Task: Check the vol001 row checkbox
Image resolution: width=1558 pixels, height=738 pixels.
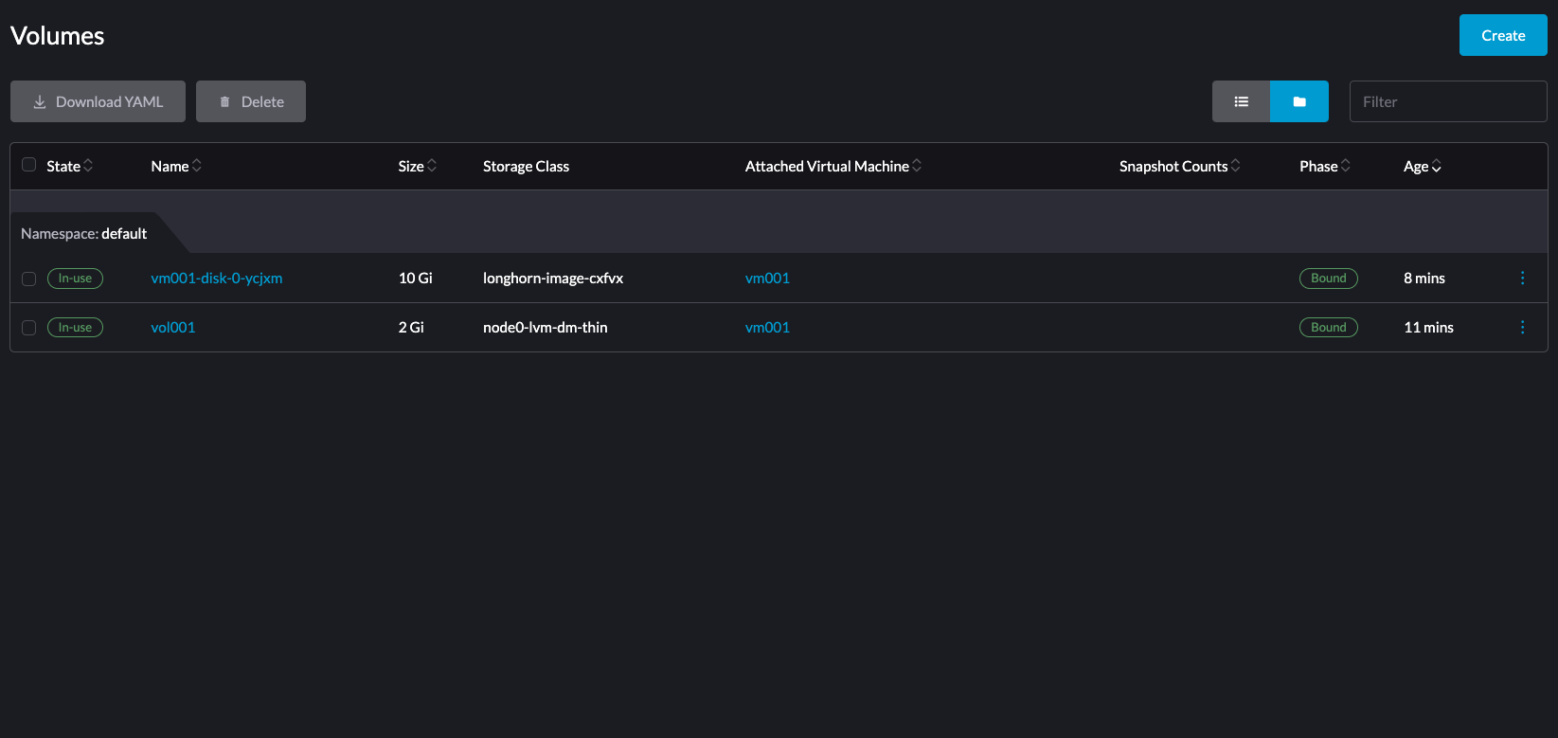Action: point(29,328)
